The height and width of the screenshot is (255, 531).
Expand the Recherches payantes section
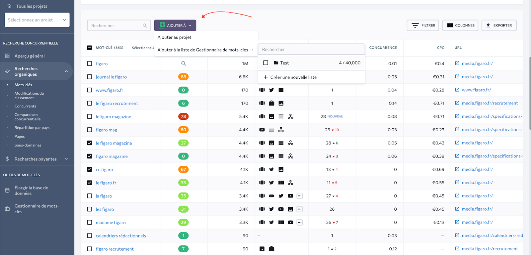click(x=66, y=159)
